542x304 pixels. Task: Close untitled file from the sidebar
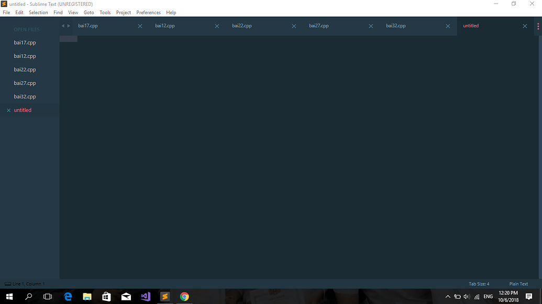coord(8,110)
